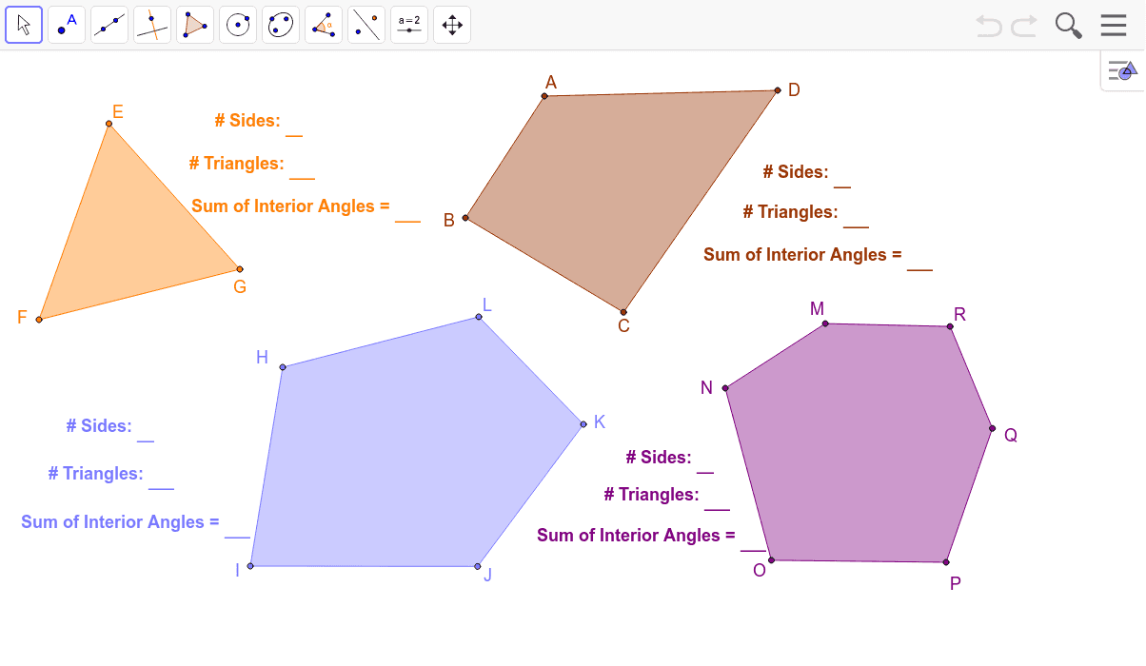
Task: Select the Perpendicular Line tool
Action: 152,25
